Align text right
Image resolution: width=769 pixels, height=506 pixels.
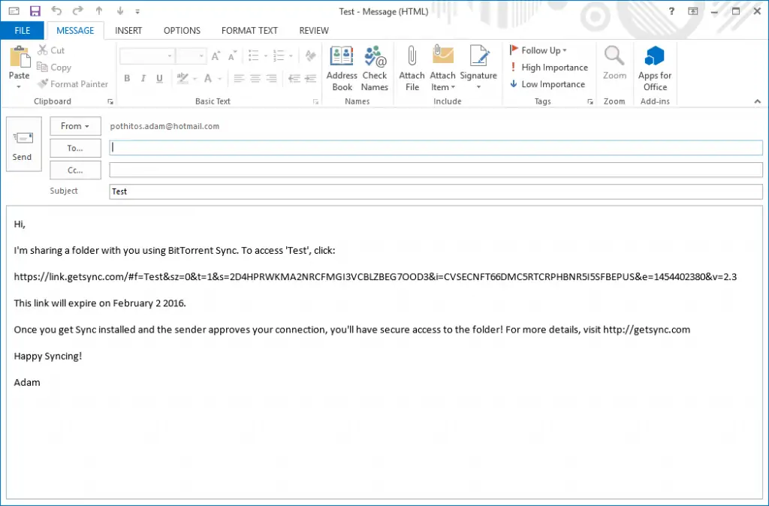point(271,78)
